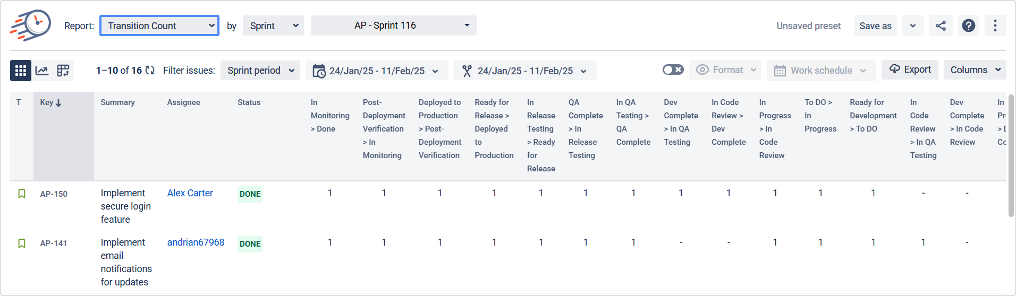This screenshot has width=1016, height=296.
Task: Click the Export button
Action: click(910, 69)
